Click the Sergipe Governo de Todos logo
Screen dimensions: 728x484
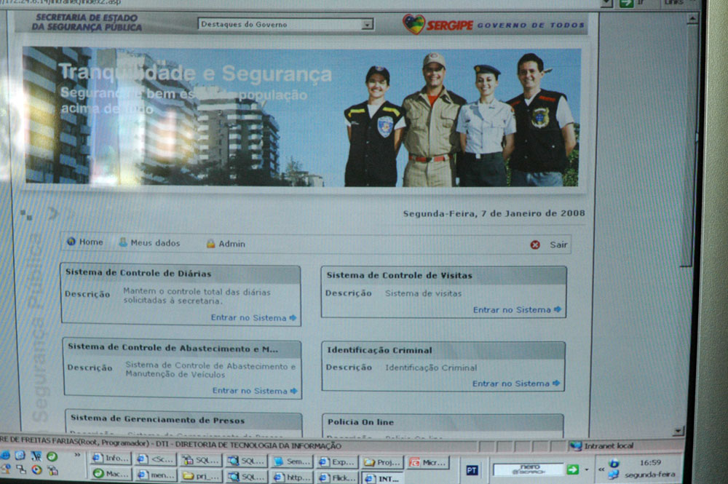click(x=494, y=24)
